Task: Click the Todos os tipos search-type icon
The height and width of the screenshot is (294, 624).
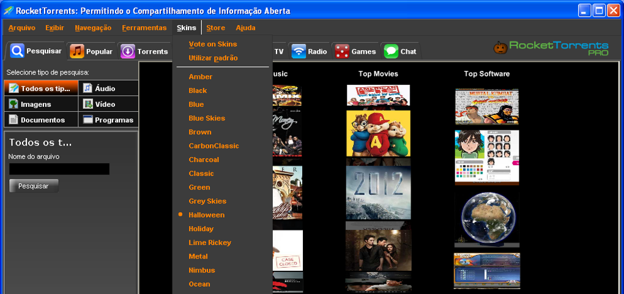Action: click(13, 88)
